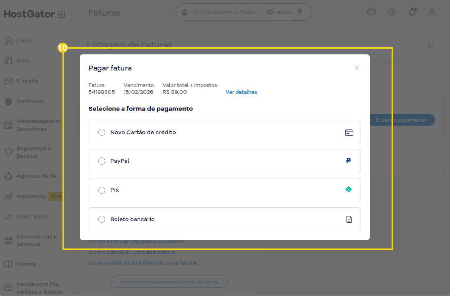The image size is (450, 296).
Task: Click the Domínios globe icon
Action: pyautogui.click(x=8, y=101)
